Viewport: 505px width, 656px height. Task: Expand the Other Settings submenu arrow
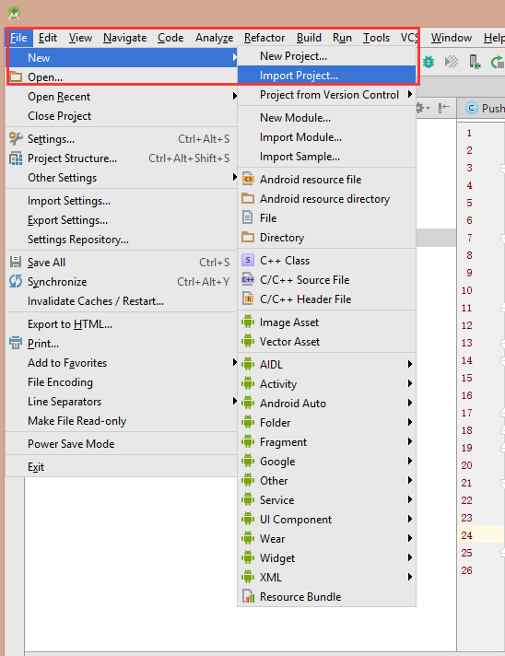click(x=234, y=178)
